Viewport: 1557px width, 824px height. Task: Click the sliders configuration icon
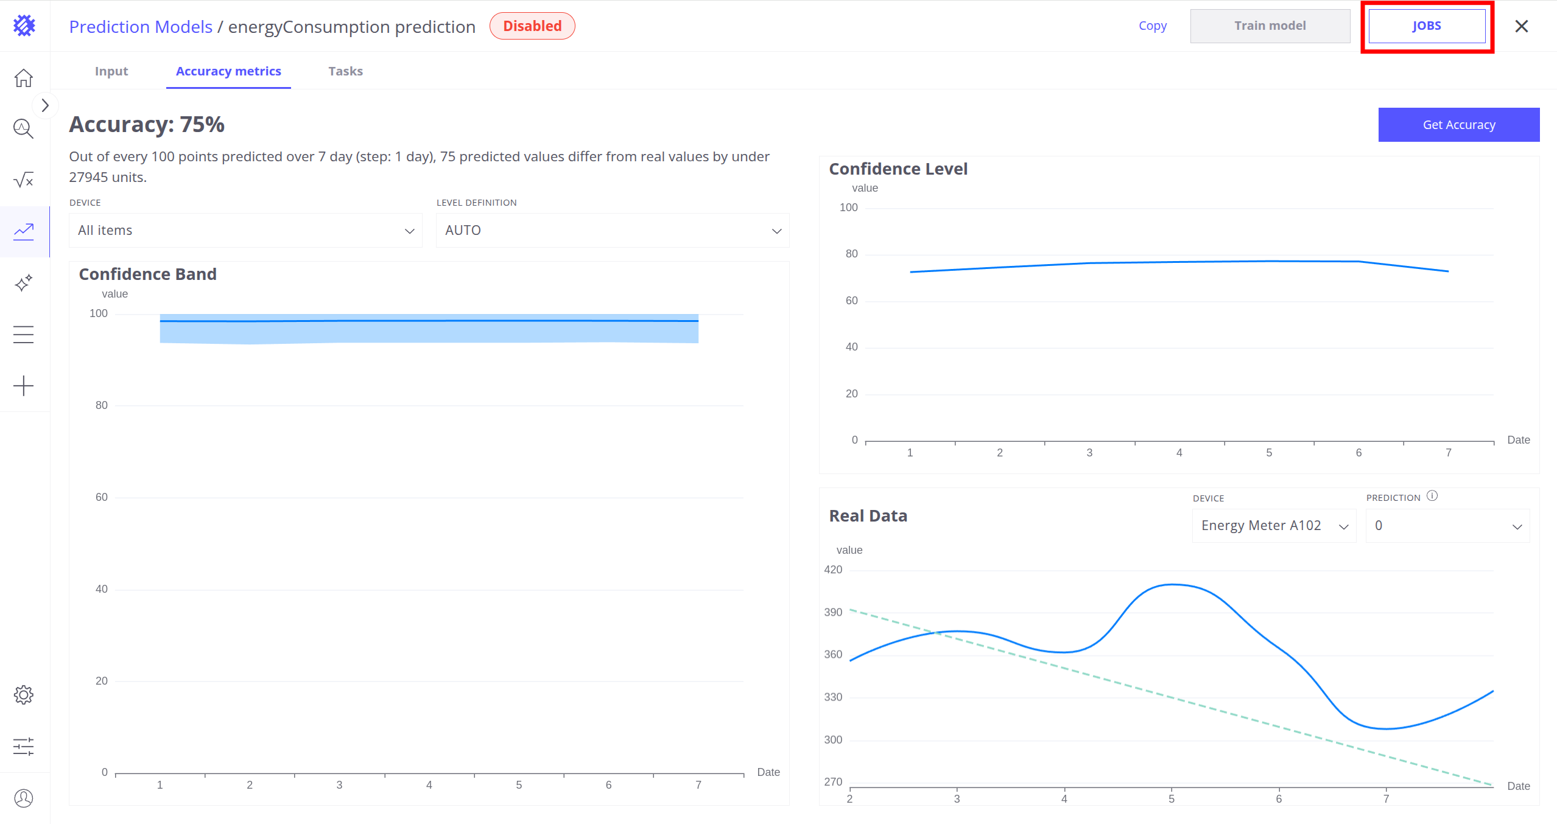click(x=24, y=746)
